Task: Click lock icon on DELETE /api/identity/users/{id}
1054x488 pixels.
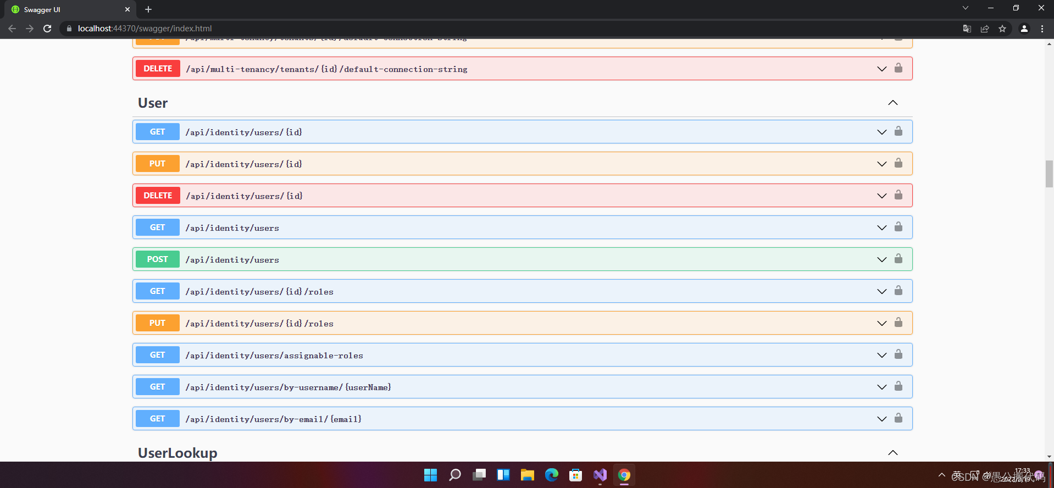Action: (x=898, y=195)
